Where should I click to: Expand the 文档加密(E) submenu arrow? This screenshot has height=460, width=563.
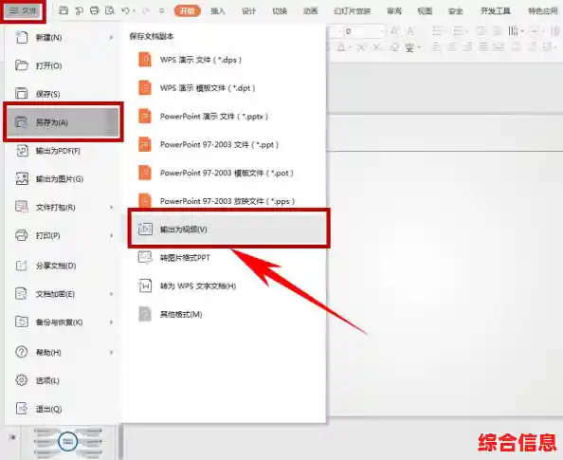tap(111, 294)
